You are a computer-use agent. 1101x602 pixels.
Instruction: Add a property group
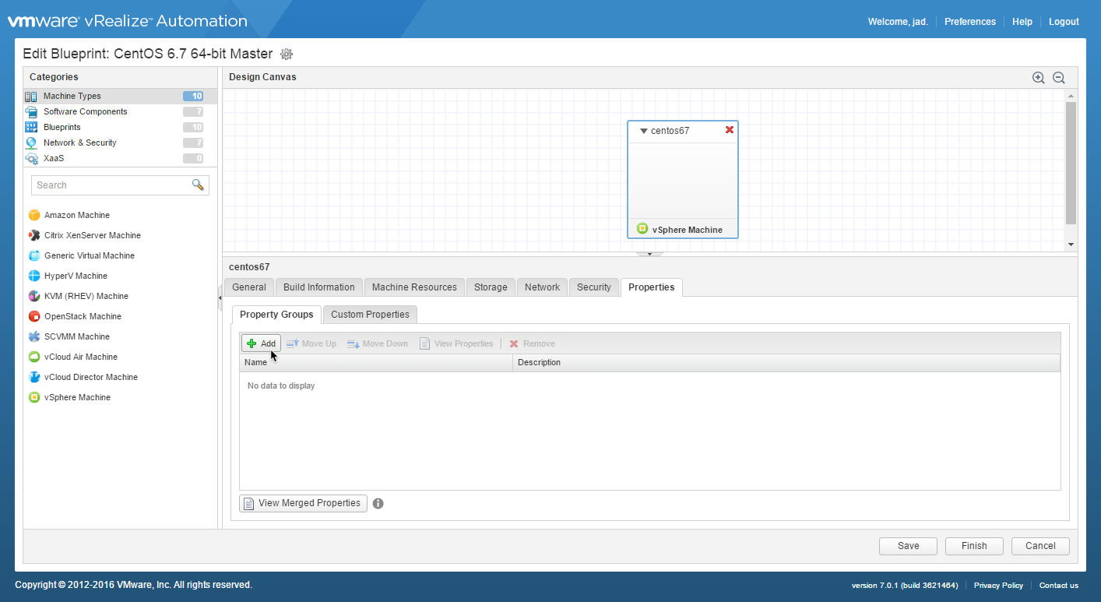(261, 343)
